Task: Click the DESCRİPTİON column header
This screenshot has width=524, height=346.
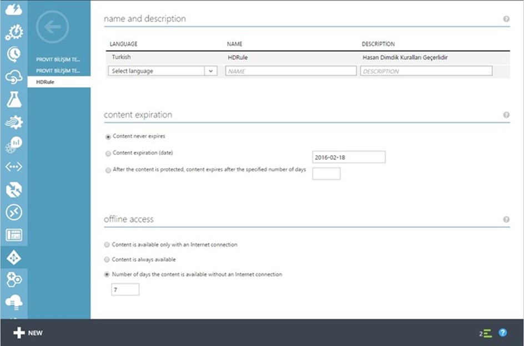Action: coord(379,44)
